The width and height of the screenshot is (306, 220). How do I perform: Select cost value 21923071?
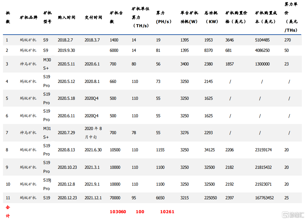coord(263,184)
